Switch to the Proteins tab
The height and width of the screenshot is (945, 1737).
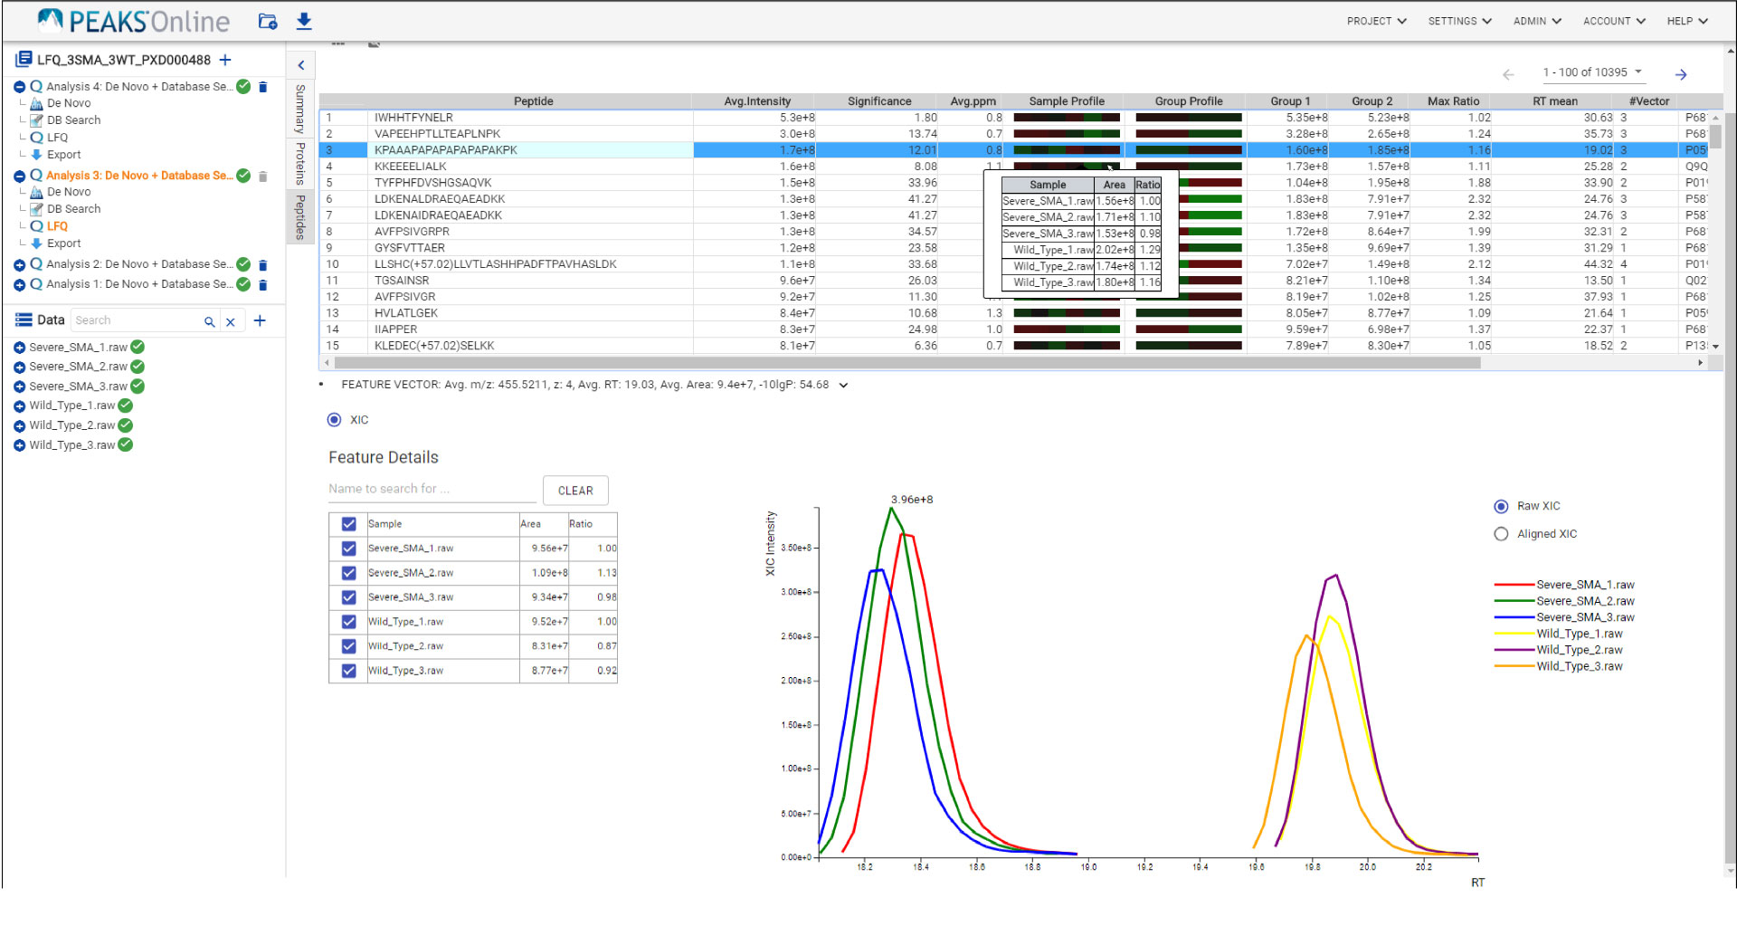300,164
